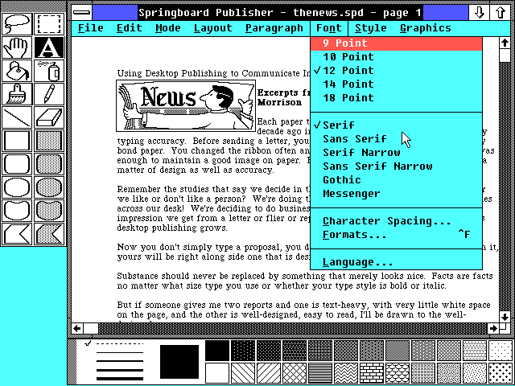Open the Edit menu
515x386 pixels.
[130, 28]
